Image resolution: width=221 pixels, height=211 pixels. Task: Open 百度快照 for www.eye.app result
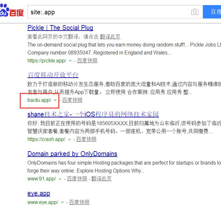pos(79,202)
